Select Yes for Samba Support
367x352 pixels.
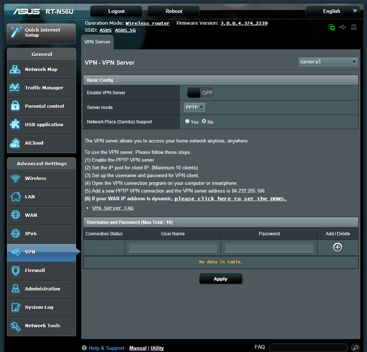coord(187,121)
